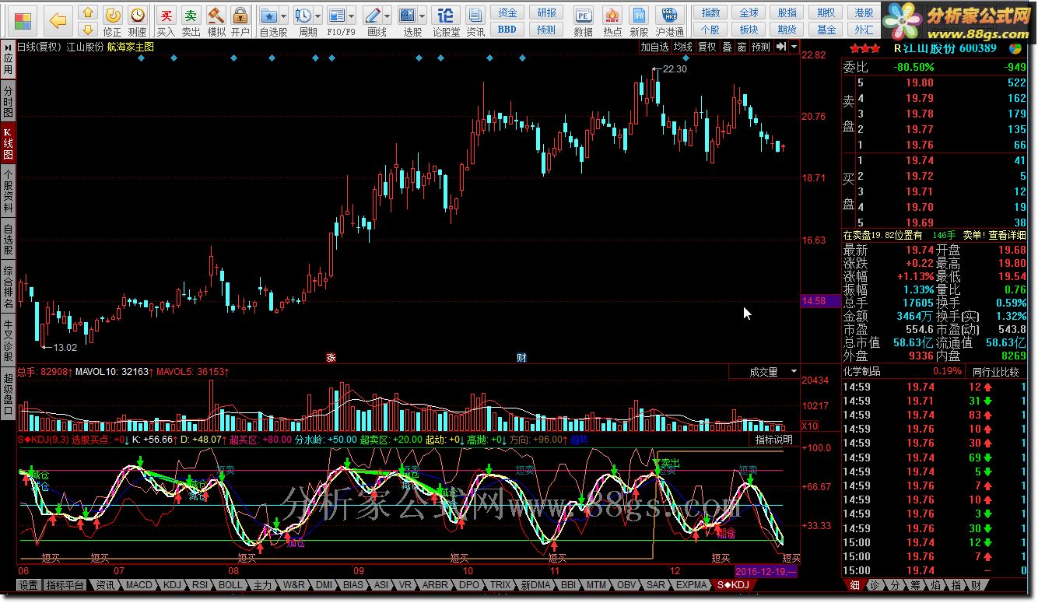Expand the 选股 dropdown arrow
The height and width of the screenshot is (603, 1038).
(422, 16)
